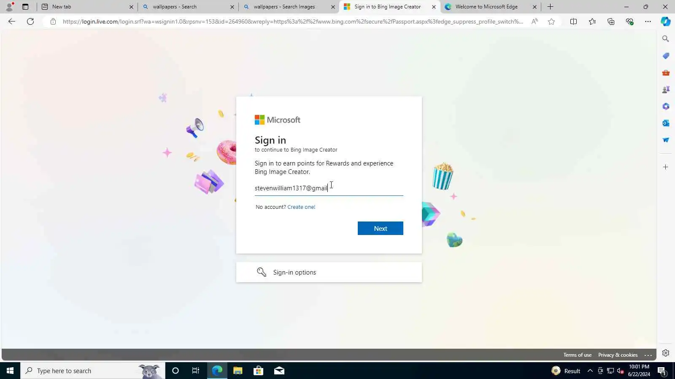
Task: Close the Welcome to Microsoft Edge tab
Action: [535, 7]
